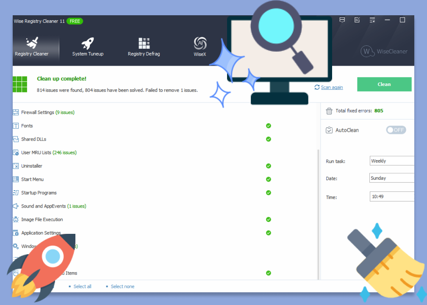This screenshot has width=427, height=305.
Task: Click the green grid icon beside Clean up complete
Action: click(x=20, y=84)
